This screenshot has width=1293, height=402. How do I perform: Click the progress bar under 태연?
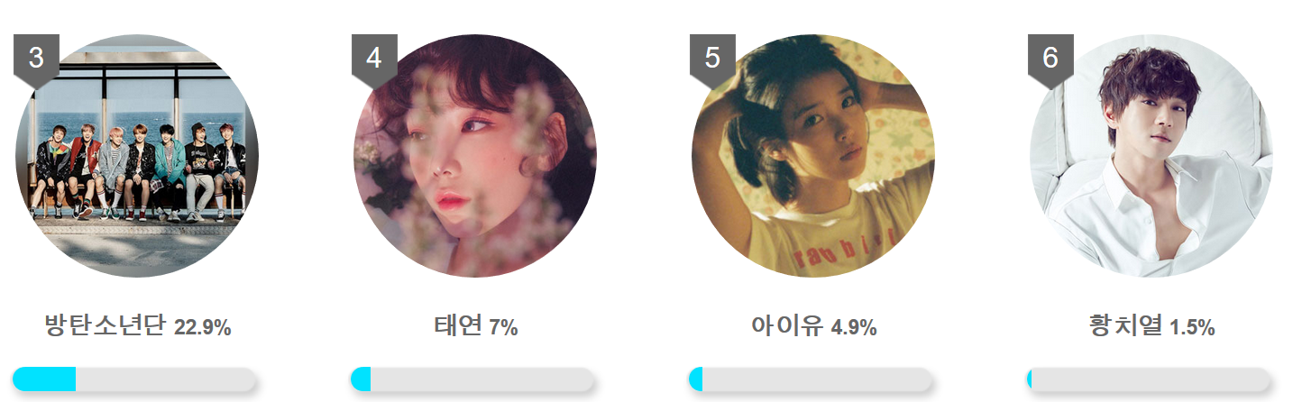[472, 379]
